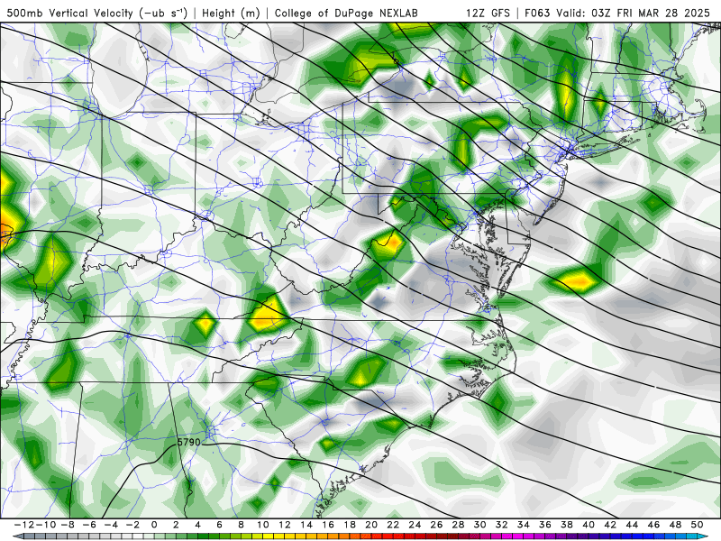Click the '12Z GFS' model run label
The image size is (721, 541).
pos(488,13)
